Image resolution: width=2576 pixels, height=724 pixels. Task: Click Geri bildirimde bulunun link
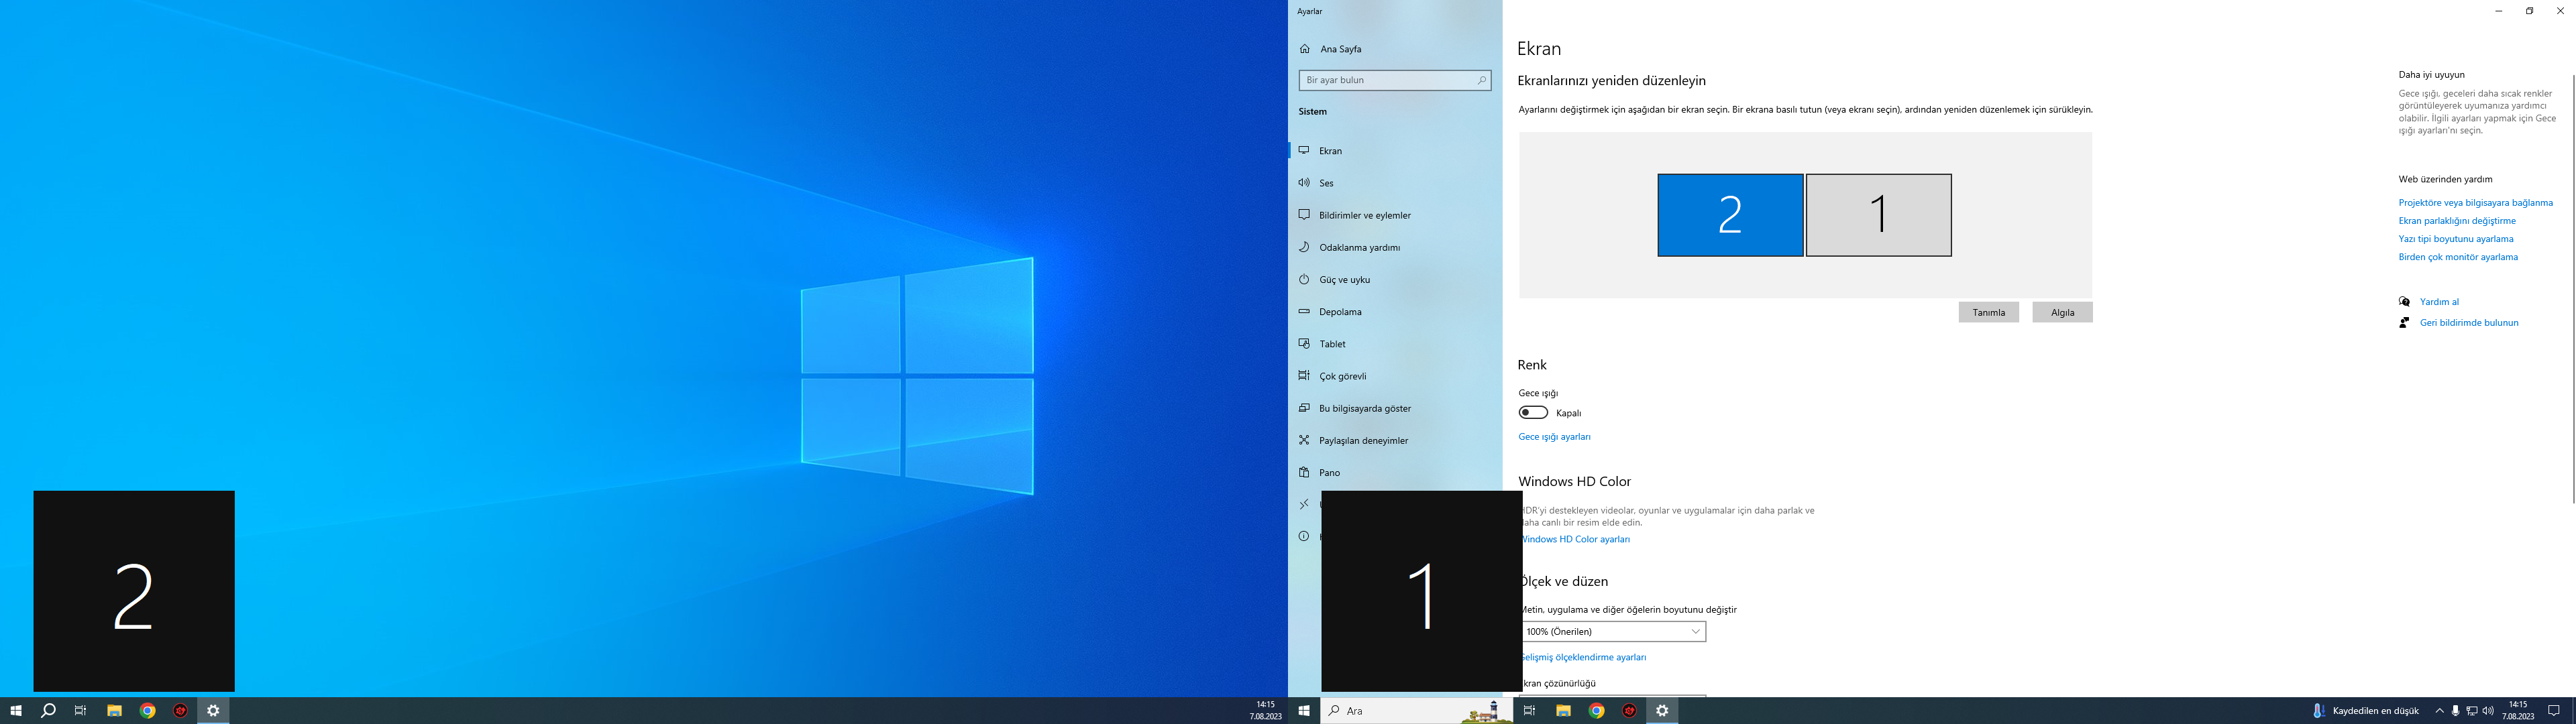[2469, 323]
